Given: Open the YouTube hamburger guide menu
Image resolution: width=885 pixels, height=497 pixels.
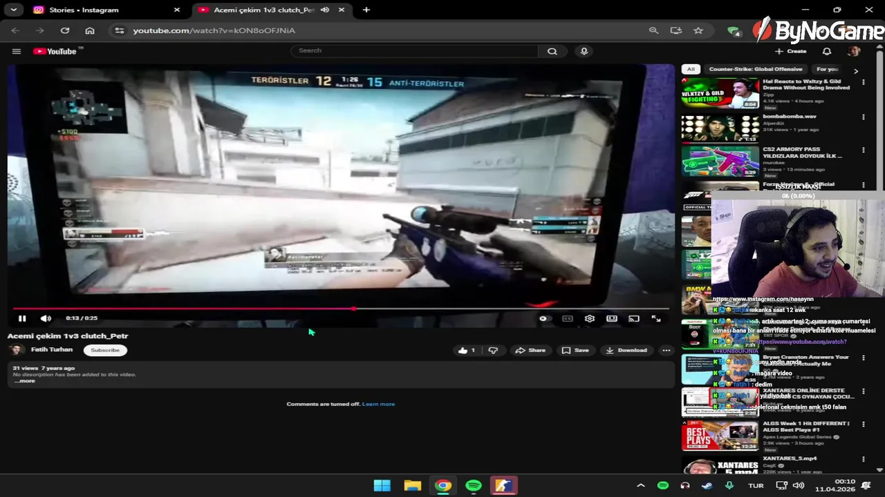Looking at the screenshot, I should pos(17,51).
